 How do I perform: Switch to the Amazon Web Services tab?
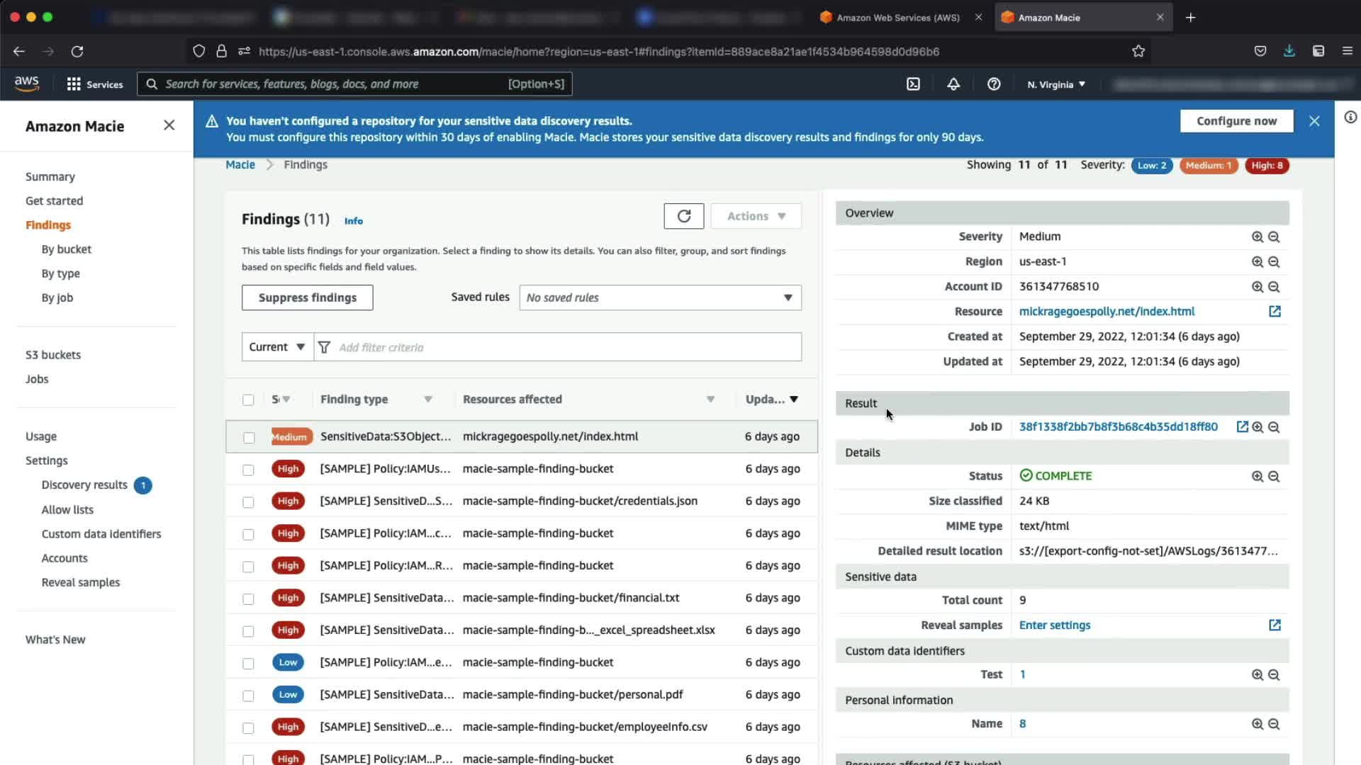[897, 18]
